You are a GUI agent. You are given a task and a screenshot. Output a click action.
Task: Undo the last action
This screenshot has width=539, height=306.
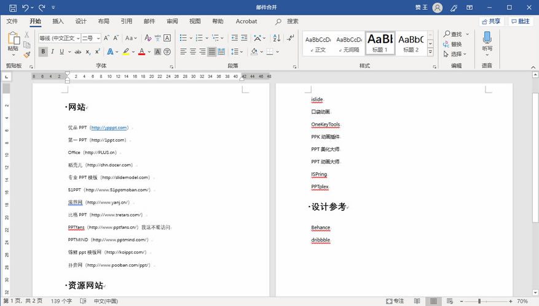25,7
